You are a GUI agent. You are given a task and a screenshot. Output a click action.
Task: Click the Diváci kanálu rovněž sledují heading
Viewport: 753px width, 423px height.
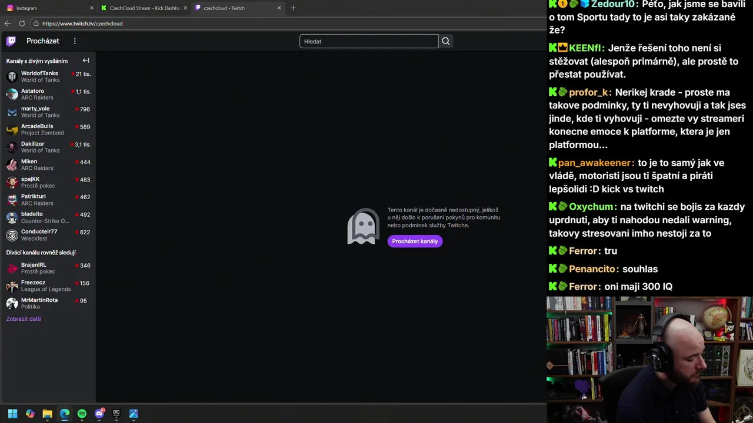click(41, 253)
